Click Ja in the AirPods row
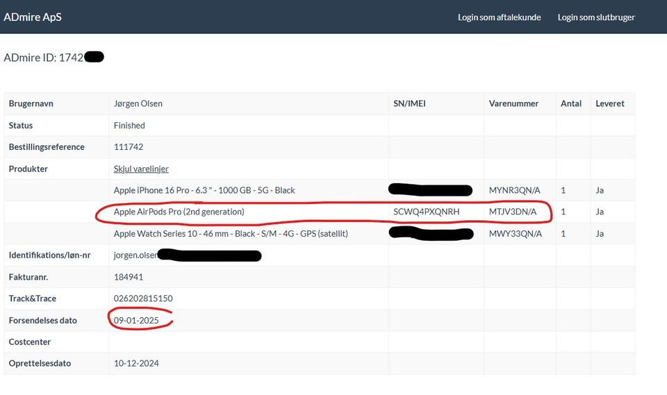 (600, 212)
